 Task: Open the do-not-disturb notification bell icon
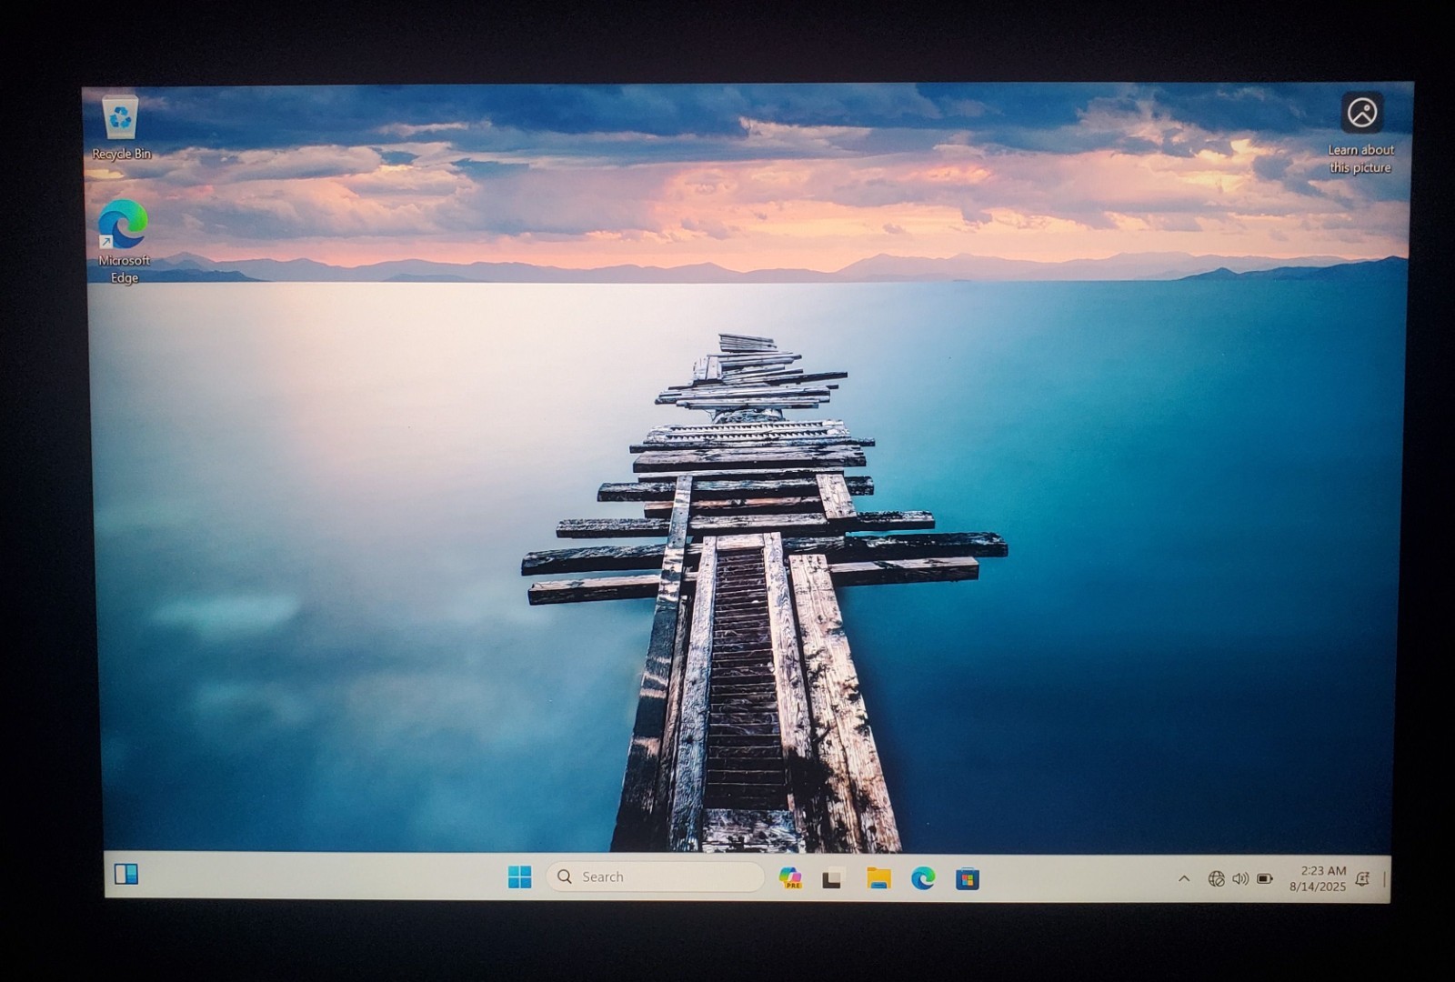point(1362,878)
